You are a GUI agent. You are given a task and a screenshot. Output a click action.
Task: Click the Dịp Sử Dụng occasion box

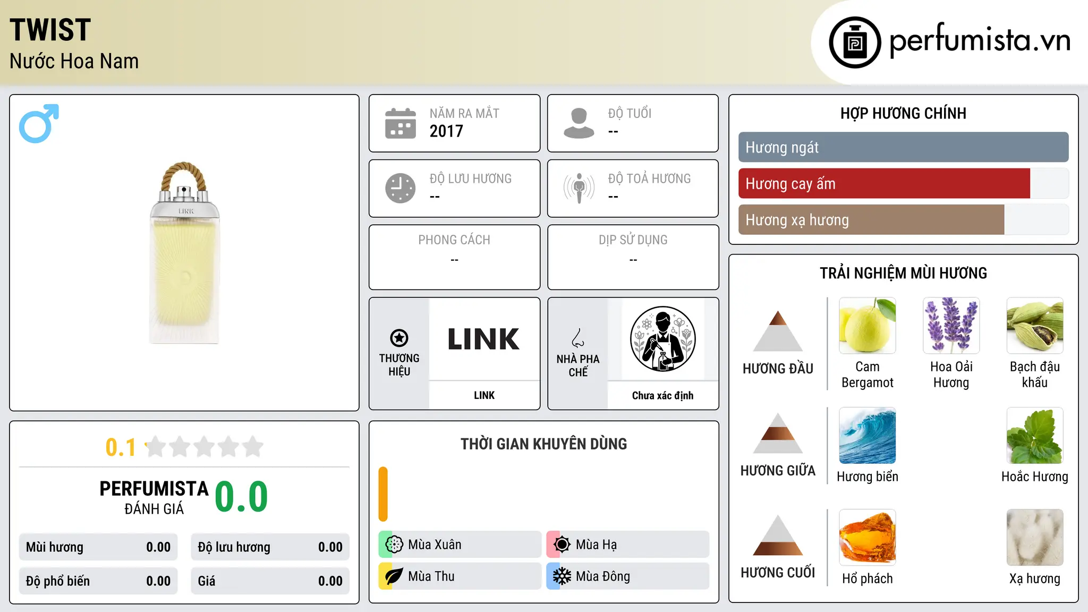(633, 257)
